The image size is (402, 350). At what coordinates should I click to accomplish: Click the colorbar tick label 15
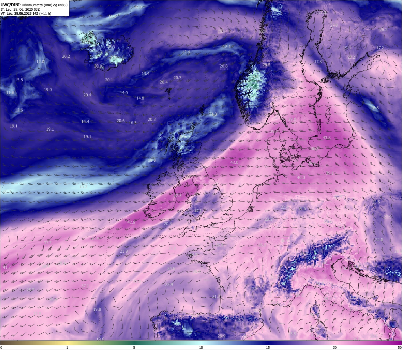tap(268, 347)
